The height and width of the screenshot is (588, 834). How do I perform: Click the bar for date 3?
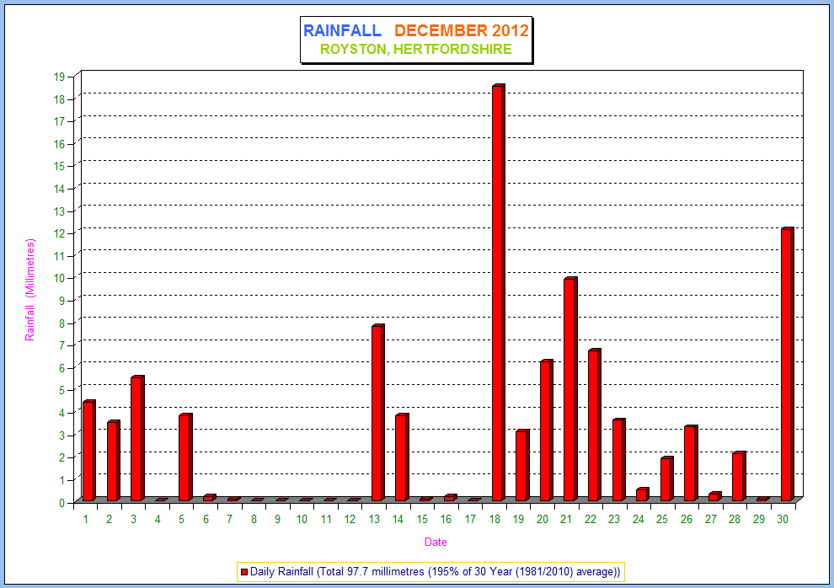coord(138,439)
